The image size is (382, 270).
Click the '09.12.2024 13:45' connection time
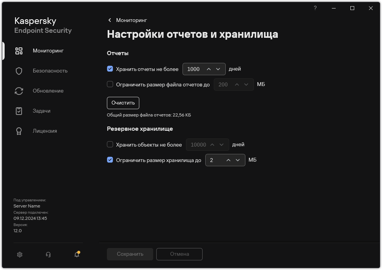30,218
